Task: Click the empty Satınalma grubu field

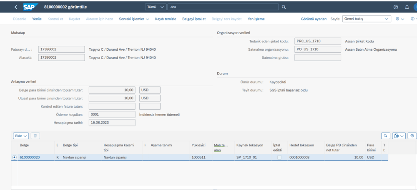Action: (318, 57)
